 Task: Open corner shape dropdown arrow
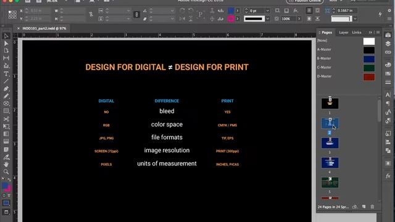(355, 19)
